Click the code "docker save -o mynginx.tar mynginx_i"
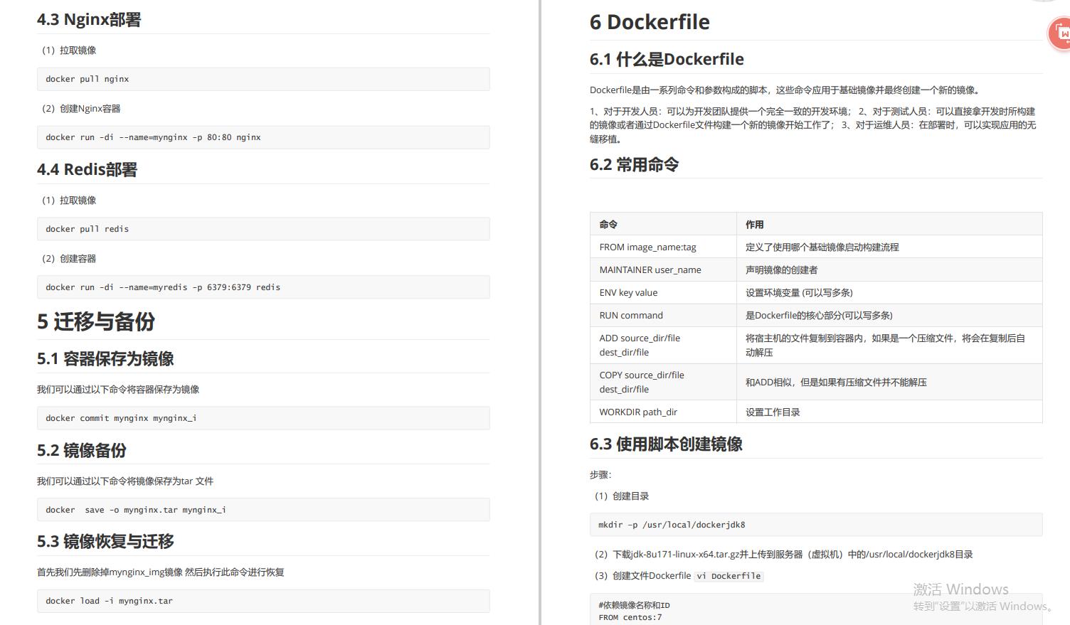This screenshot has height=625, width=1070. point(136,510)
